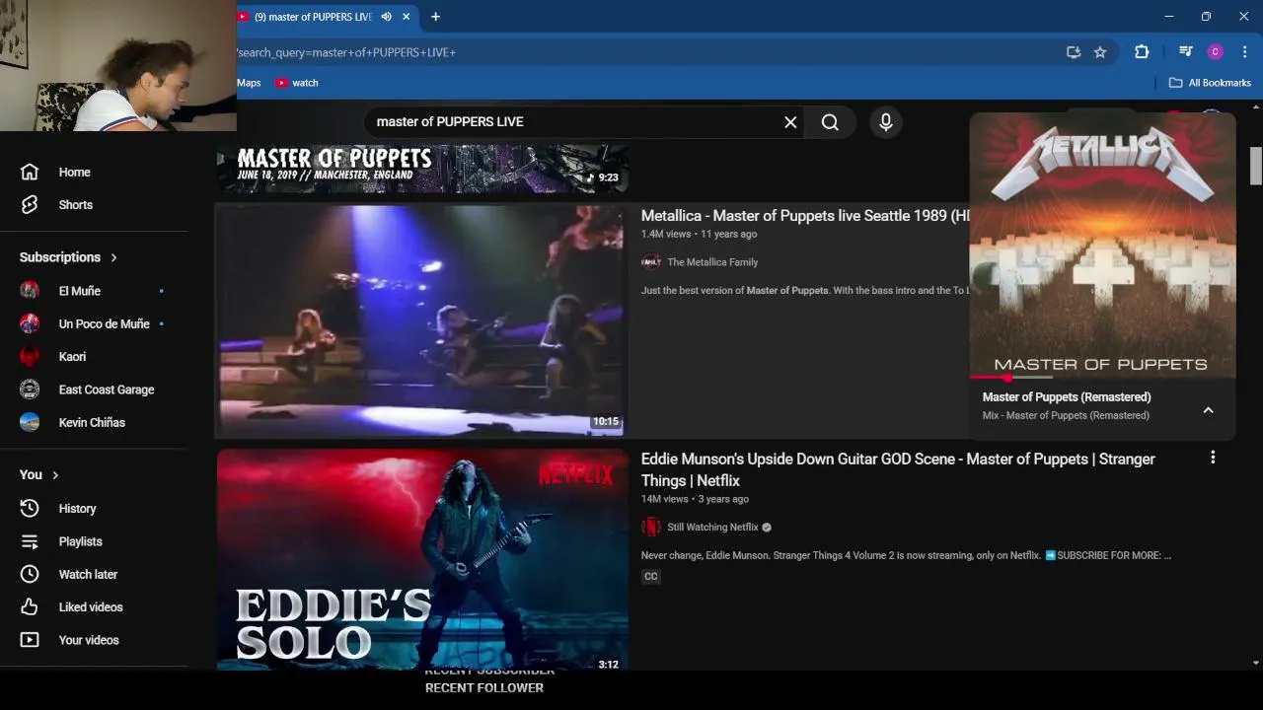Click the Master of Puppets album art miniplayer
The image size is (1263, 710).
pos(1102,245)
